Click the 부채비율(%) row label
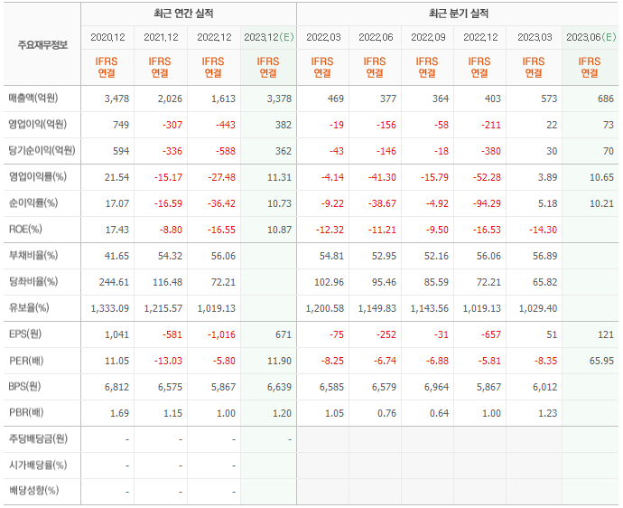The image size is (623, 508). pos(33,255)
